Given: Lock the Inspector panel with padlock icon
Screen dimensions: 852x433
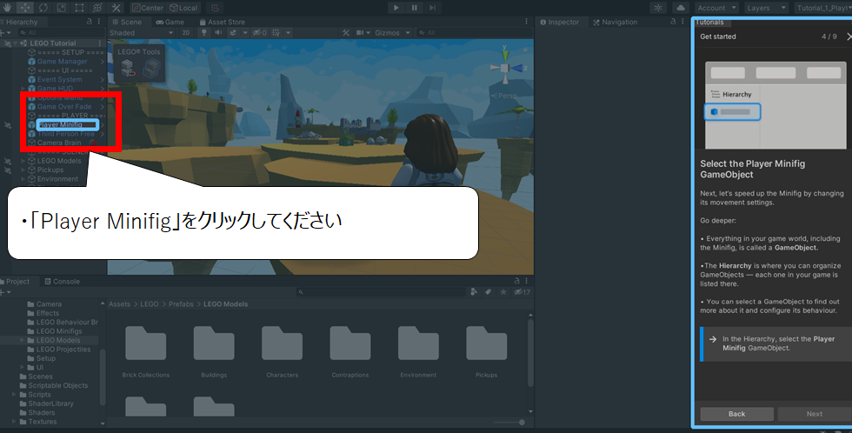Looking at the screenshot, I should click(673, 22).
